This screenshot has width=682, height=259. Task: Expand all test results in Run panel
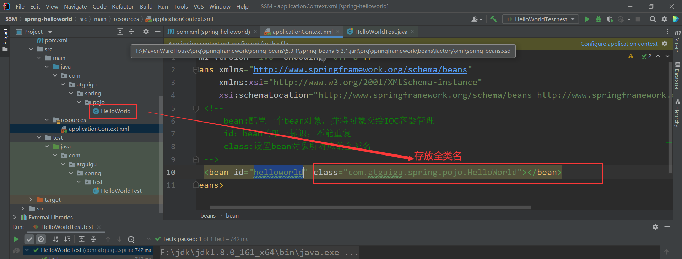[x=82, y=239]
